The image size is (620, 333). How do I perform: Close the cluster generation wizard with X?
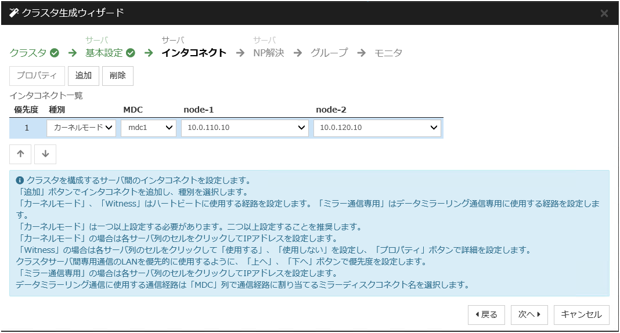click(604, 13)
